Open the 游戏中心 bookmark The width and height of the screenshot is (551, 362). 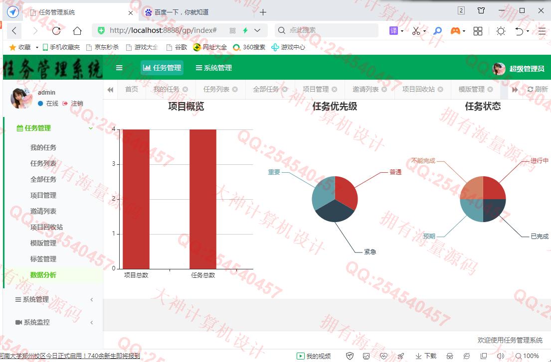coord(288,47)
